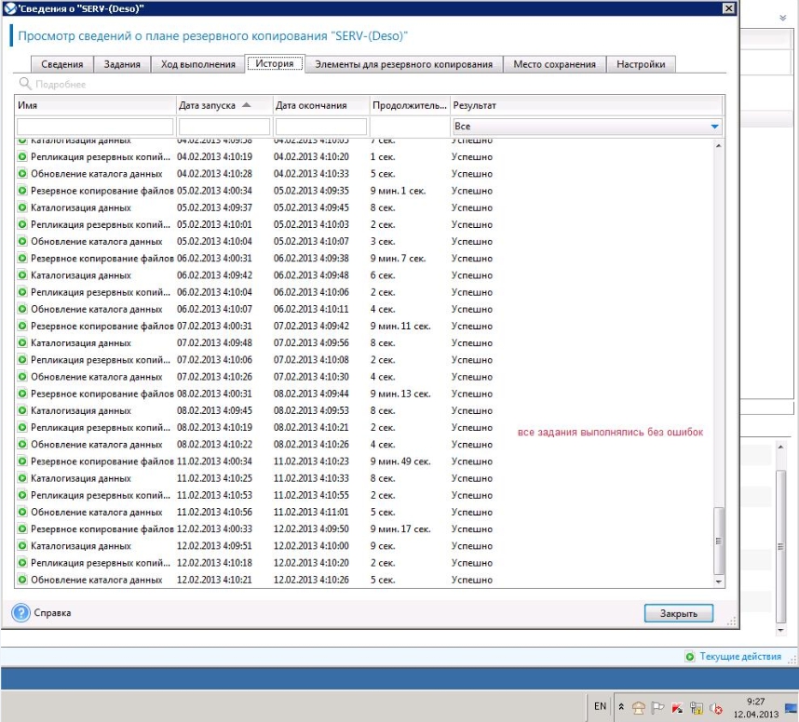Viewport: 799px width, 722px height.
Task: Click the history list scrollbar thumb
Action: 719,541
